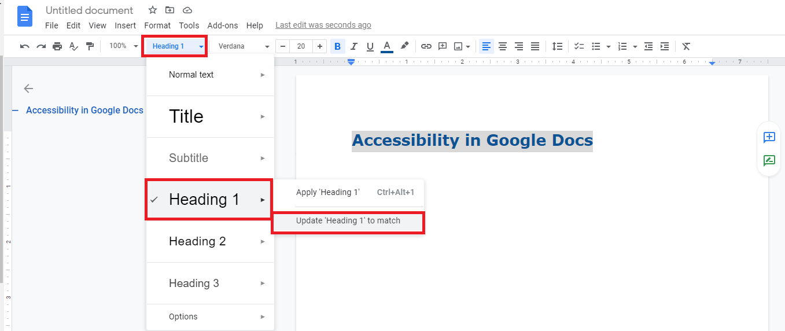
Task: Select the paint format tool
Action: 90,46
